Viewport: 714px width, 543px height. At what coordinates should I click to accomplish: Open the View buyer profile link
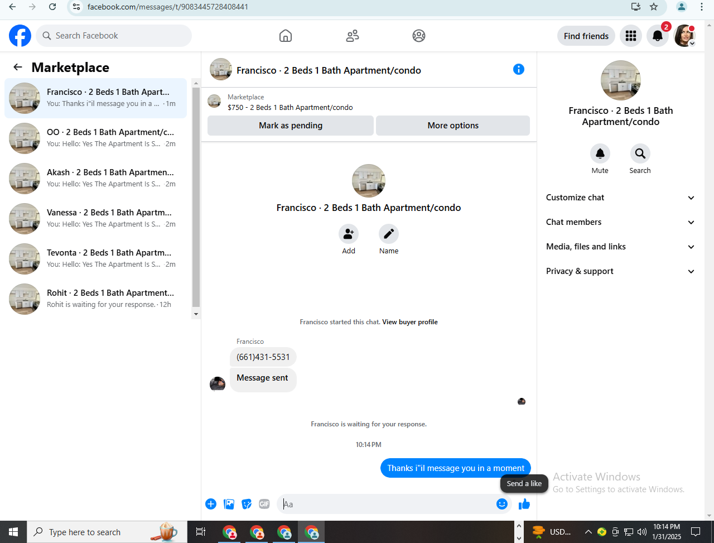410,322
